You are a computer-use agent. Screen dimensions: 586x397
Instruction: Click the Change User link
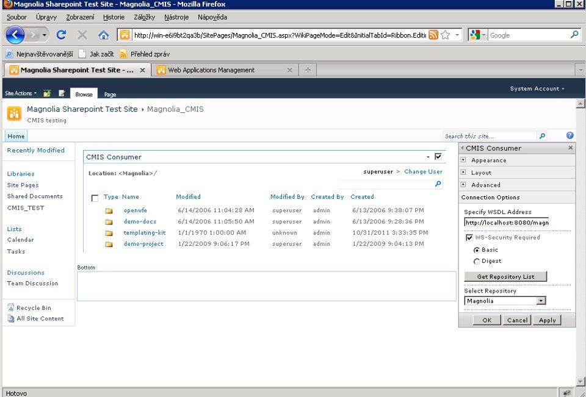[x=423, y=172]
